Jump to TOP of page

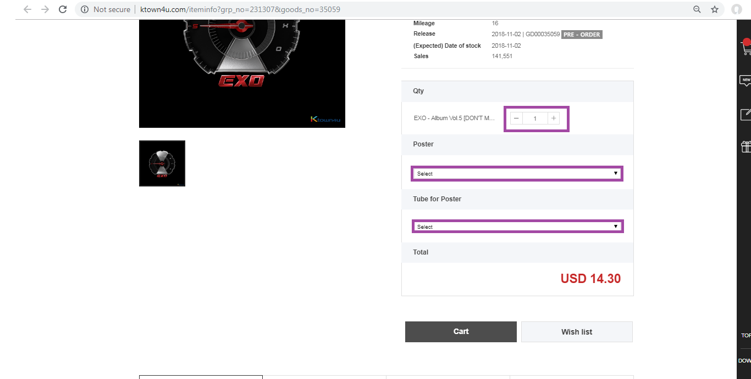[746, 335]
